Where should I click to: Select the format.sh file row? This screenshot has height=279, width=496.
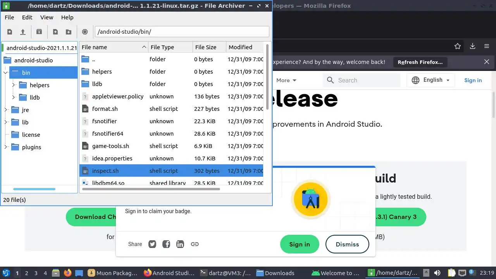point(171,109)
